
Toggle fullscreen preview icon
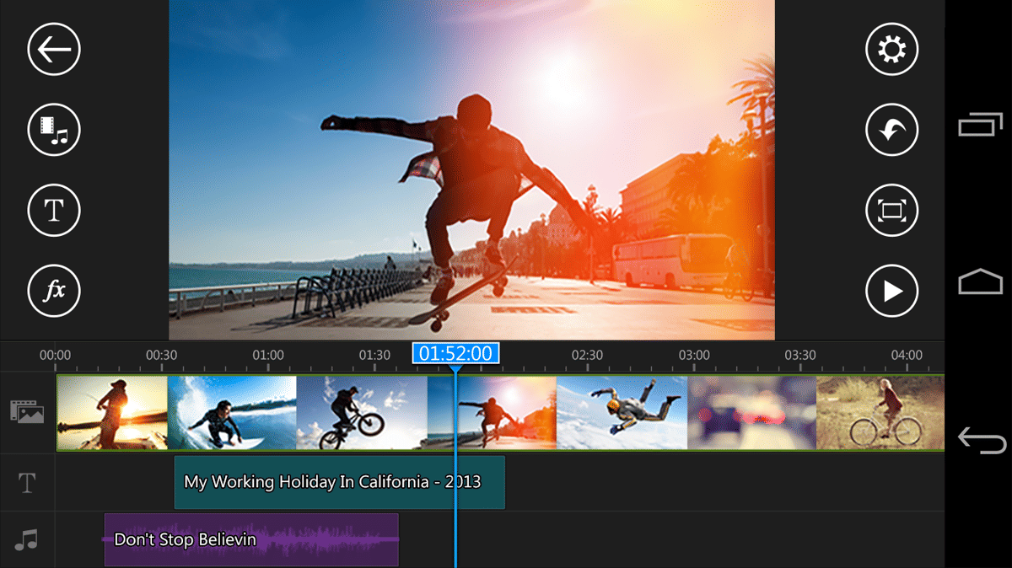(x=891, y=210)
